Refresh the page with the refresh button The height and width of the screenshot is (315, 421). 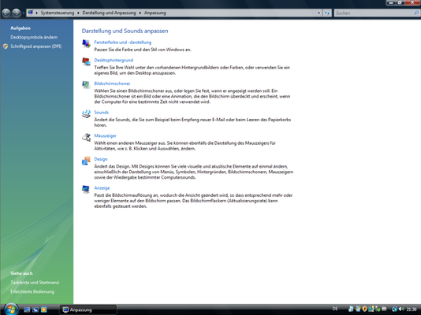[326, 13]
